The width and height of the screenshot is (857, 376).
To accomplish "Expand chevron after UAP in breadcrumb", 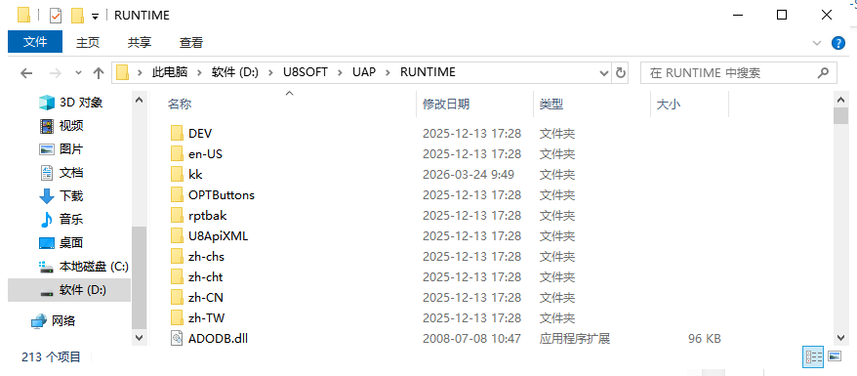I will tap(388, 72).
